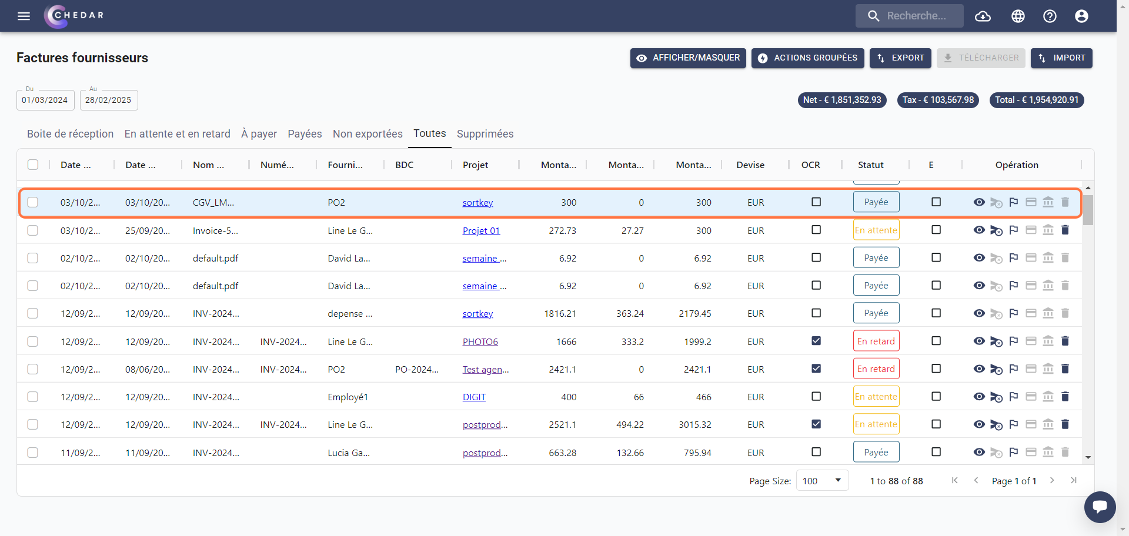Delete the Test agen... invoice
The image size is (1129, 536).
pos(1065,369)
